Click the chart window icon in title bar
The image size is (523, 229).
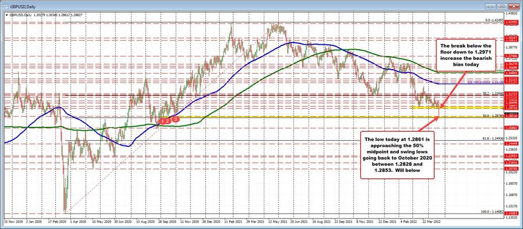point(6,6)
